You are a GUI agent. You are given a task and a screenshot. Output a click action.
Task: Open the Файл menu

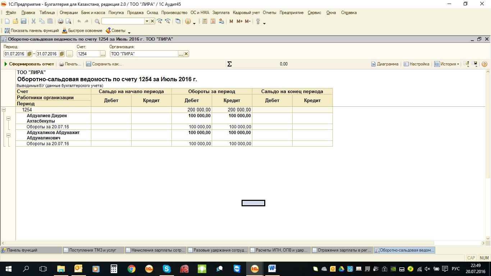click(x=11, y=13)
